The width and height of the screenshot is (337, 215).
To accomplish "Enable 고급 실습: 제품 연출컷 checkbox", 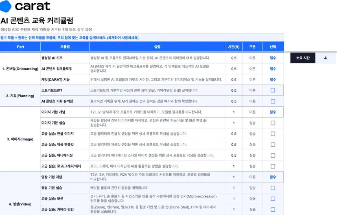I will coord(273,145).
